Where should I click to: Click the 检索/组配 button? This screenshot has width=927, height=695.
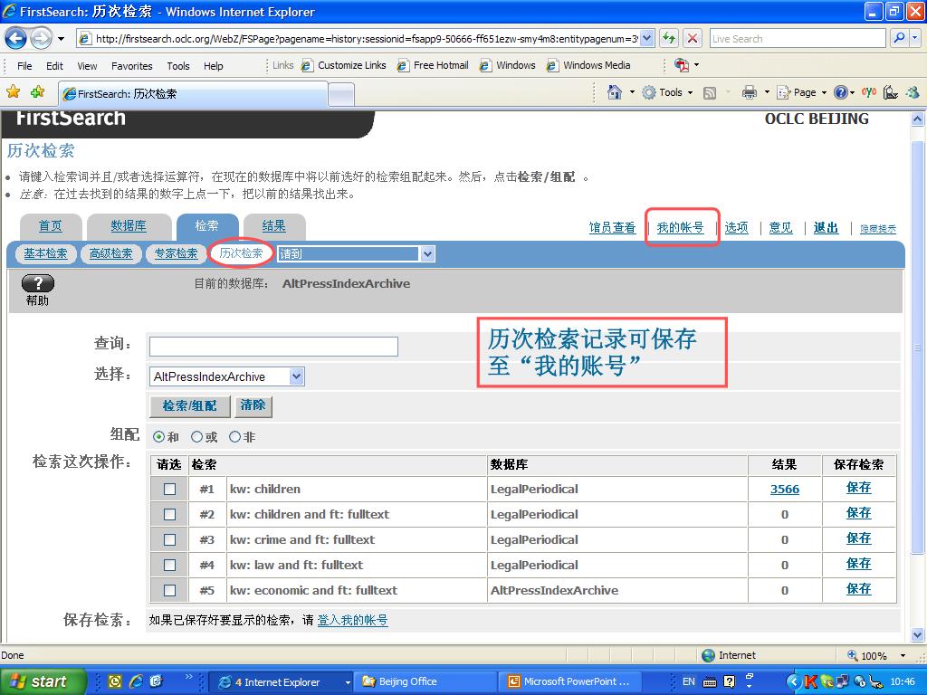(189, 405)
